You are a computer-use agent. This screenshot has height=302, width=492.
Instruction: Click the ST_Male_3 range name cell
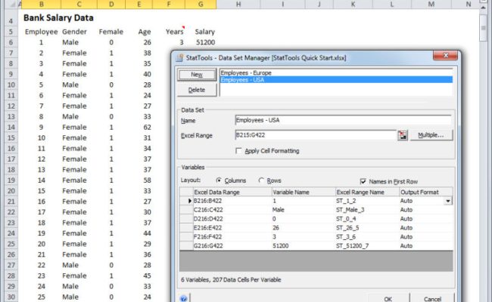pyautogui.click(x=367, y=210)
